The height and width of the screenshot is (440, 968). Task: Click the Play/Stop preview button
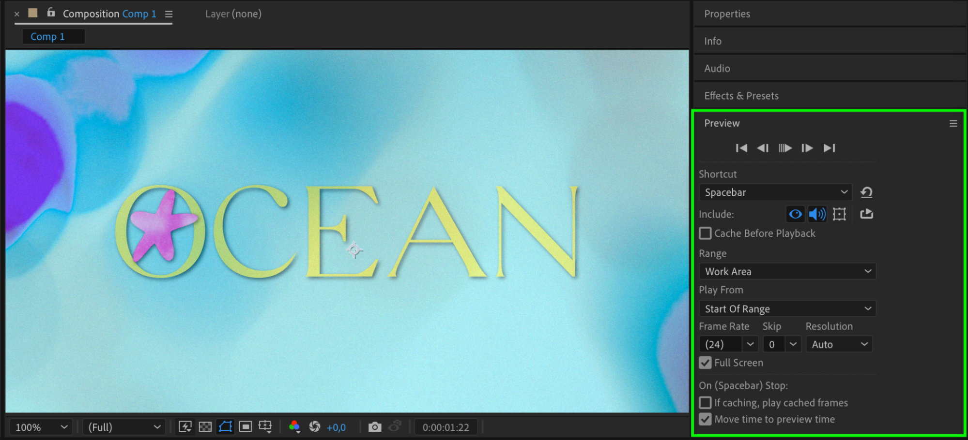pos(785,148)
